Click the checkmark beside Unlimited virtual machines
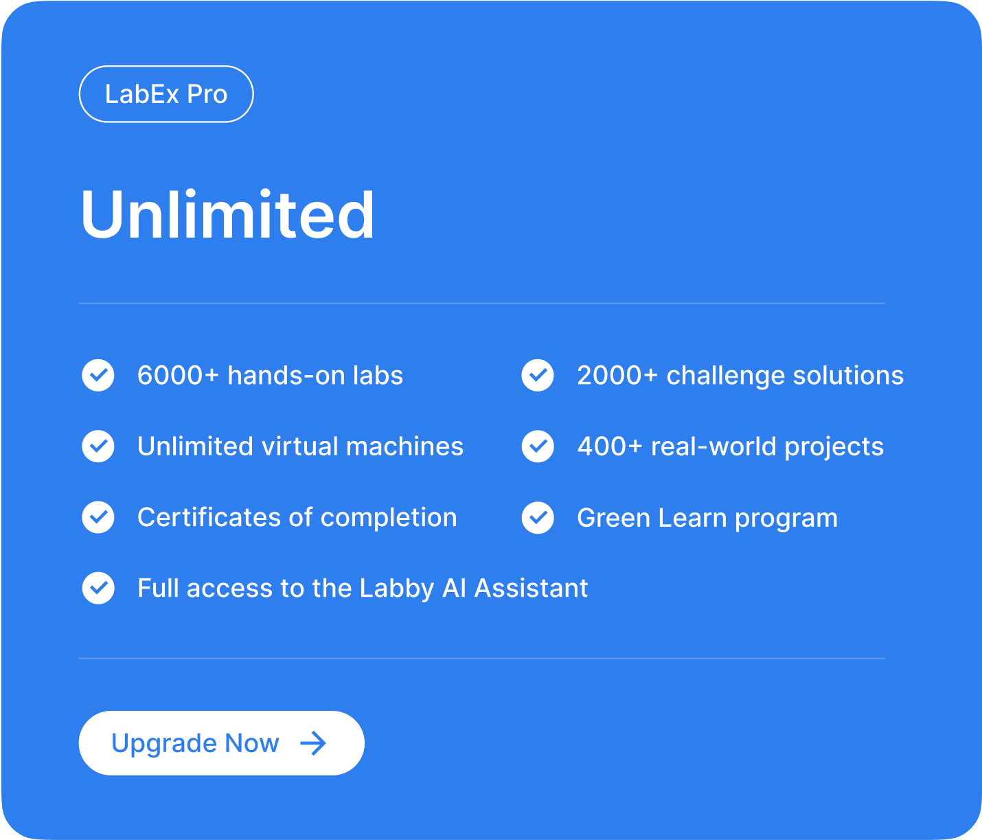The image size is (982, 840). coord(98,446)
